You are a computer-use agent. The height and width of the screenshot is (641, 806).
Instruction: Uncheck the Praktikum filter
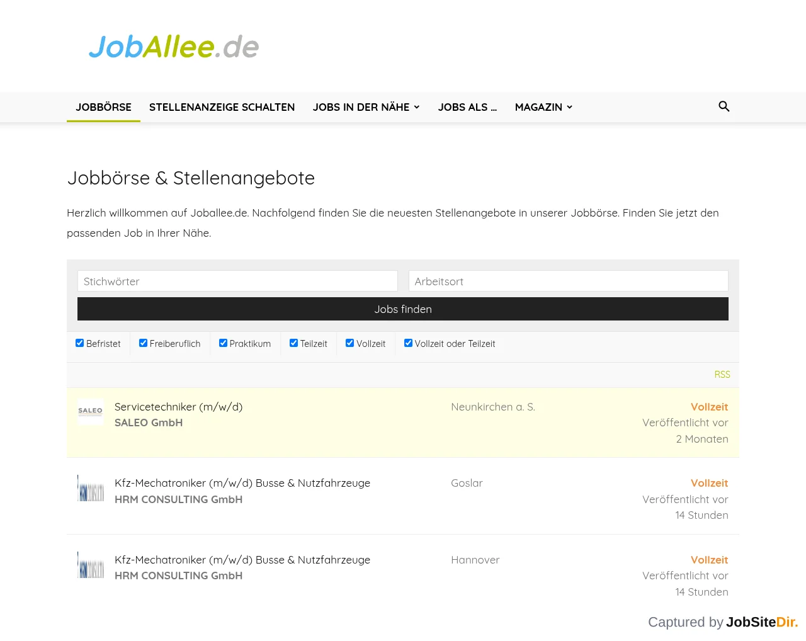point(223,343)
